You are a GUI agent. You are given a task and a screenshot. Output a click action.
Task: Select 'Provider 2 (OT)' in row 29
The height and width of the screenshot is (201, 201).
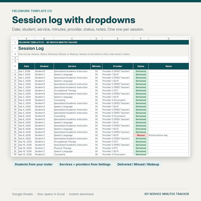(x=118, y=142)
